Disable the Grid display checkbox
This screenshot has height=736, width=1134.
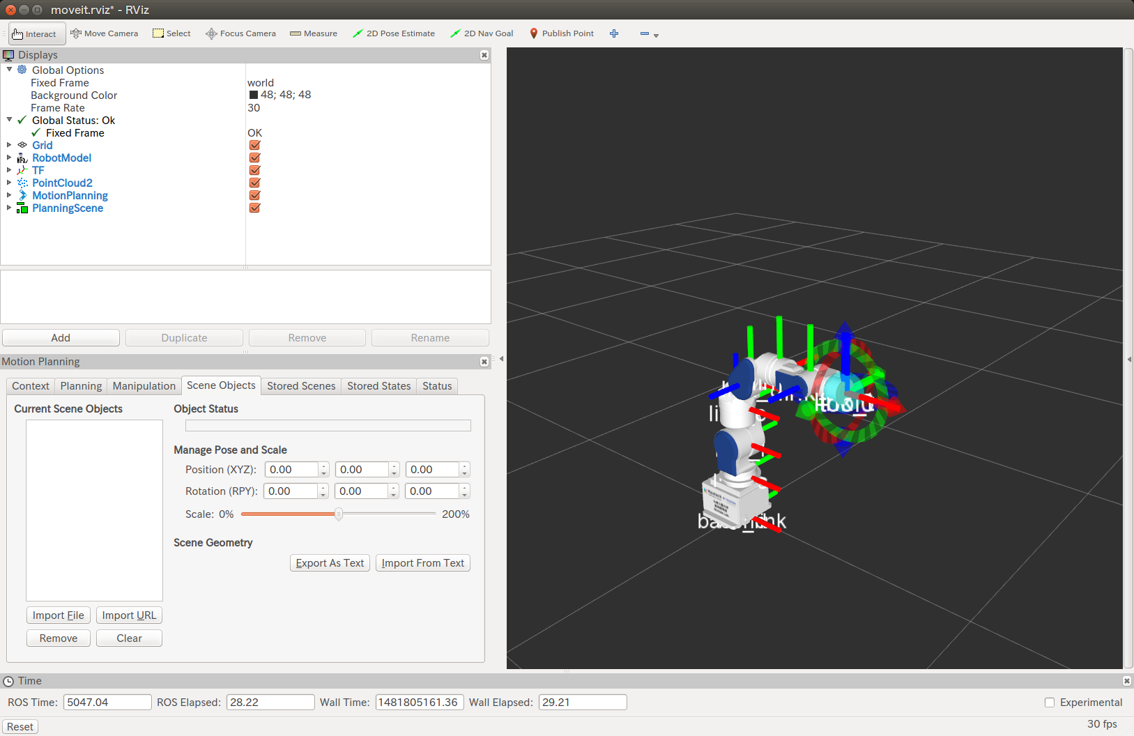point(254,145)
